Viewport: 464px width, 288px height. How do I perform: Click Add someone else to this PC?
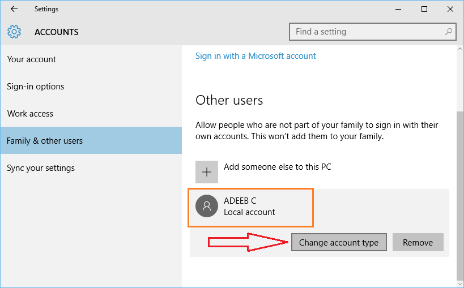tap(277, 167)
